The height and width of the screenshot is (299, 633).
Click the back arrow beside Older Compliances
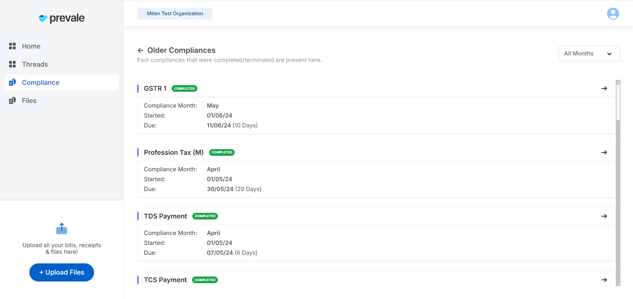[x=140, y=50]
